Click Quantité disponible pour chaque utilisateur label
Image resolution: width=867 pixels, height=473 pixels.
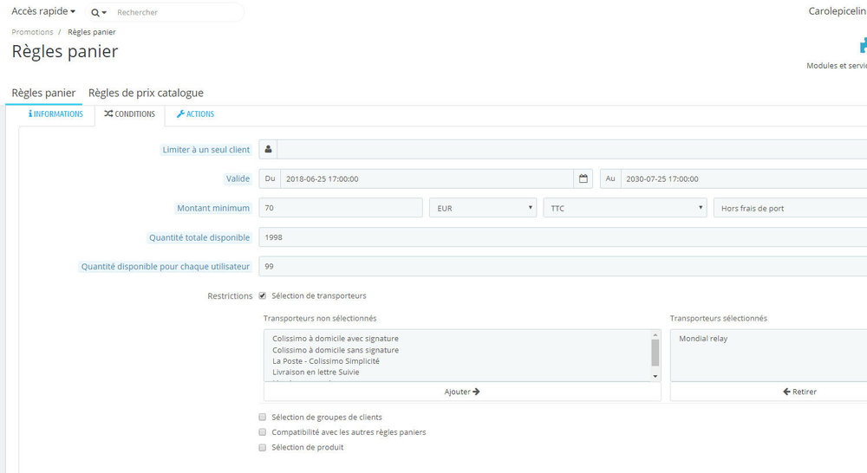166,266
